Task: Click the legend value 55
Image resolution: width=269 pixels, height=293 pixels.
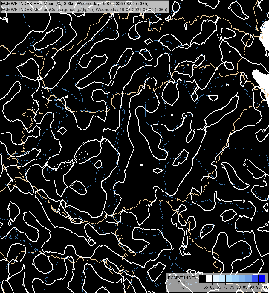Action: tap(206, 287)
